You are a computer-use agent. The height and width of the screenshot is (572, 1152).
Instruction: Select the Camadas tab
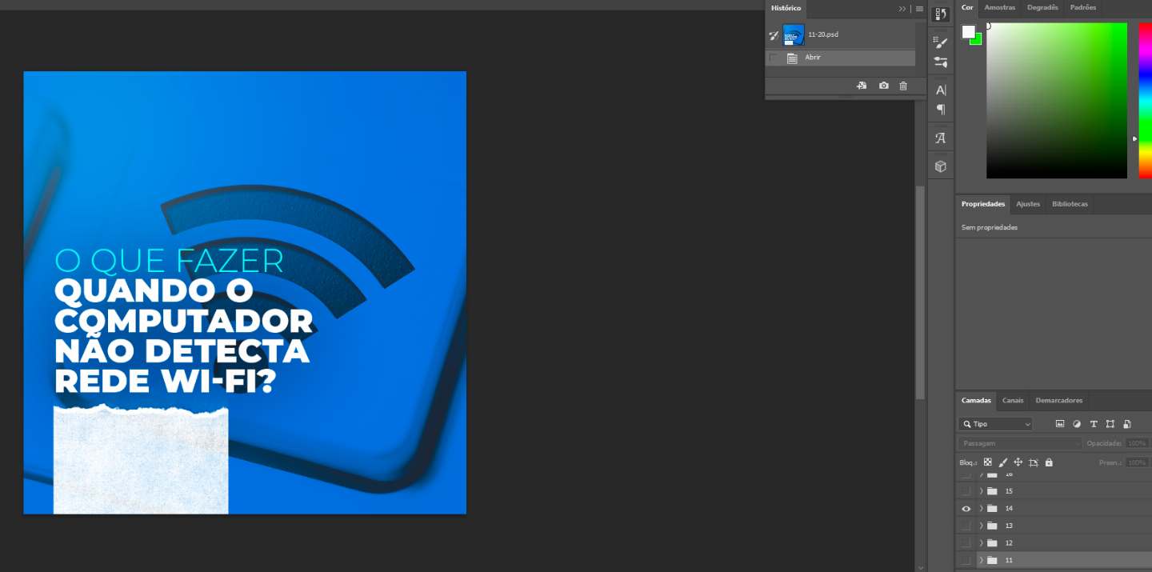point(976,400)
